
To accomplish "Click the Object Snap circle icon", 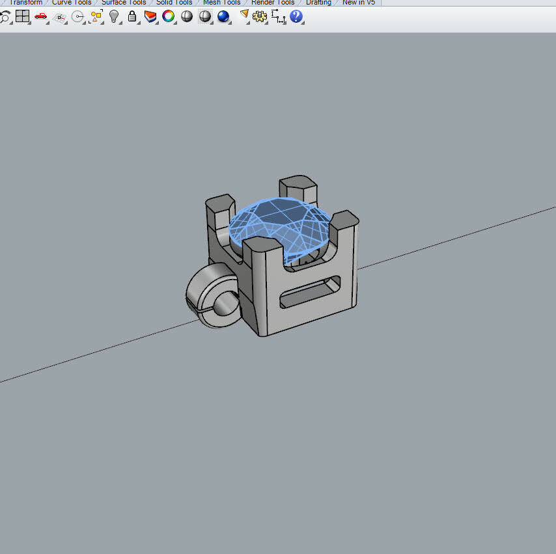I will [x=77, y=16].
